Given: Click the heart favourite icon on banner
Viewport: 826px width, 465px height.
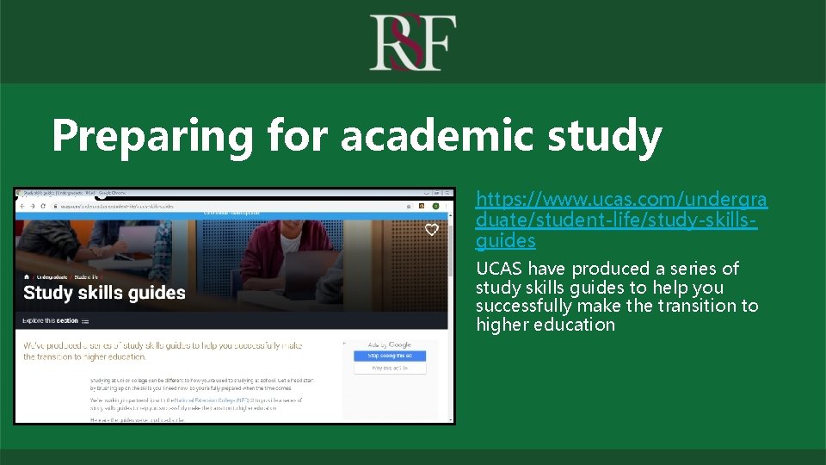Looking at the screenshot, I should pyautogui.click(x=431, y=230).
